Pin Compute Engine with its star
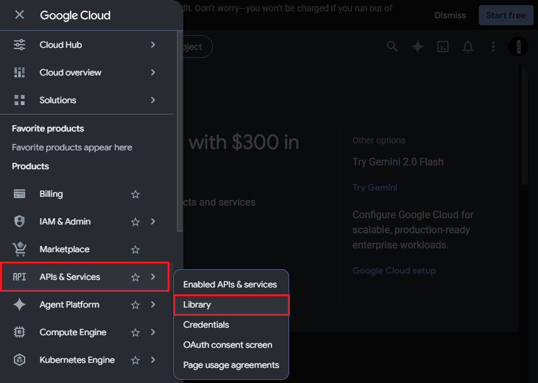538x383 pixels. coord(135,333)
